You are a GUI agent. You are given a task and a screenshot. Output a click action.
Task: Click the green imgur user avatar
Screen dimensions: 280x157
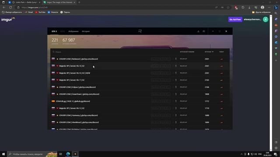pos(266,19)
